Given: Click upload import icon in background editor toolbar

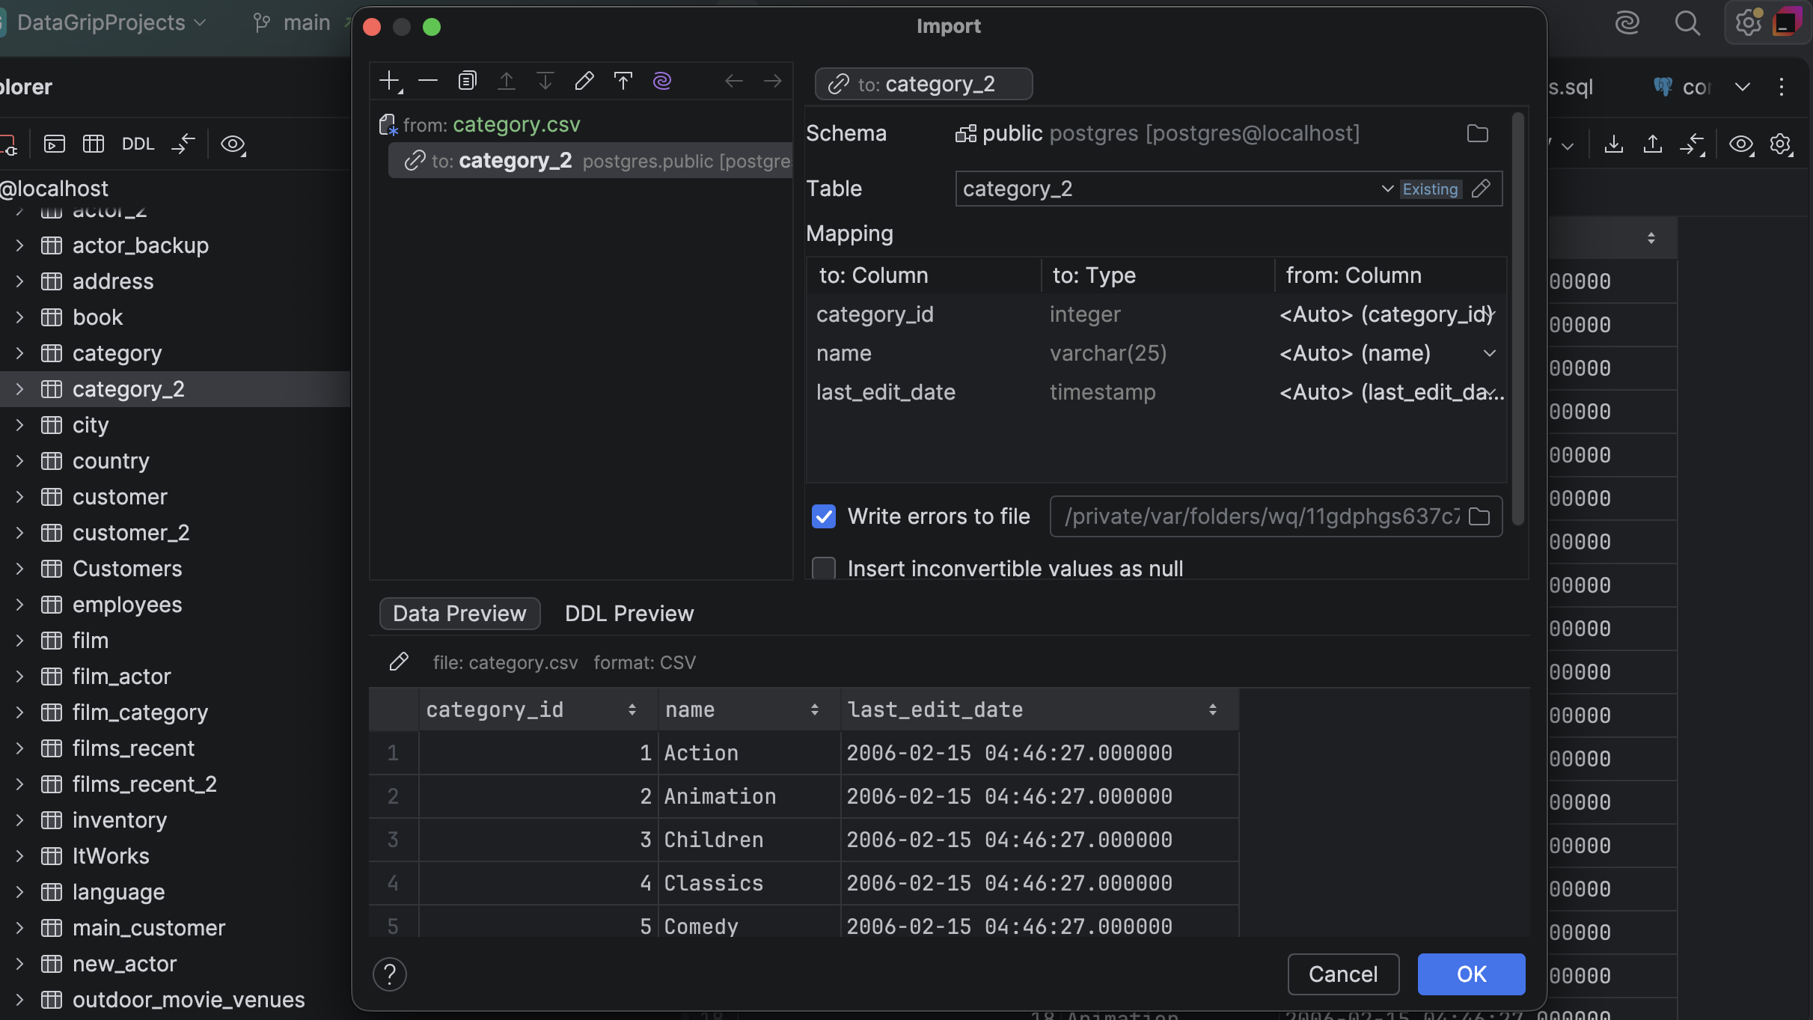Looking at the screenshot, I should click(1653, 144).
